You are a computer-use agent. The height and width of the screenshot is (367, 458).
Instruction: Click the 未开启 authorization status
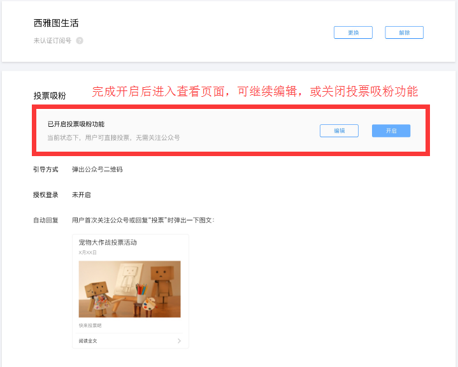pos(81,195)
